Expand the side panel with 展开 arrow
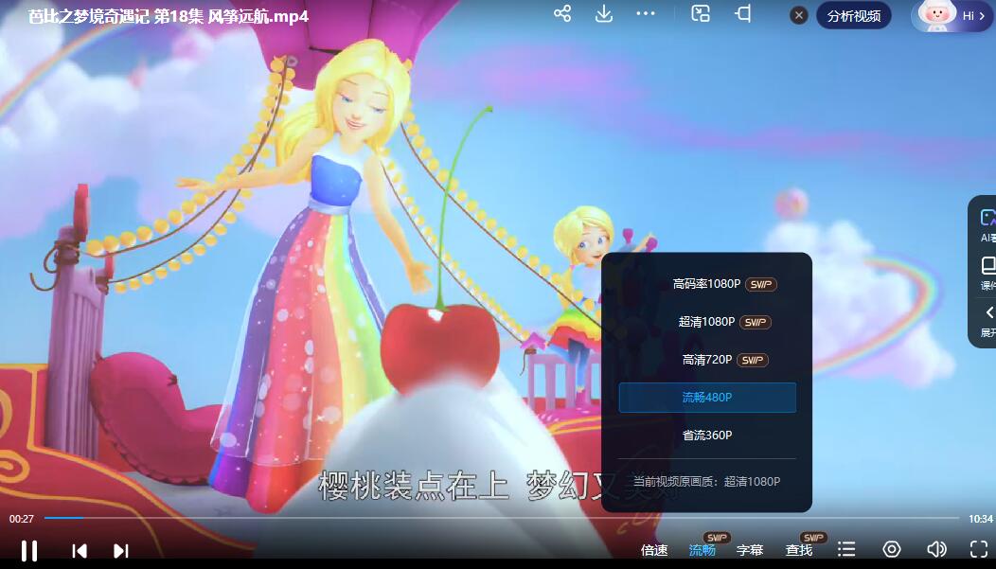The image size is (996, 569). [987, 321]
